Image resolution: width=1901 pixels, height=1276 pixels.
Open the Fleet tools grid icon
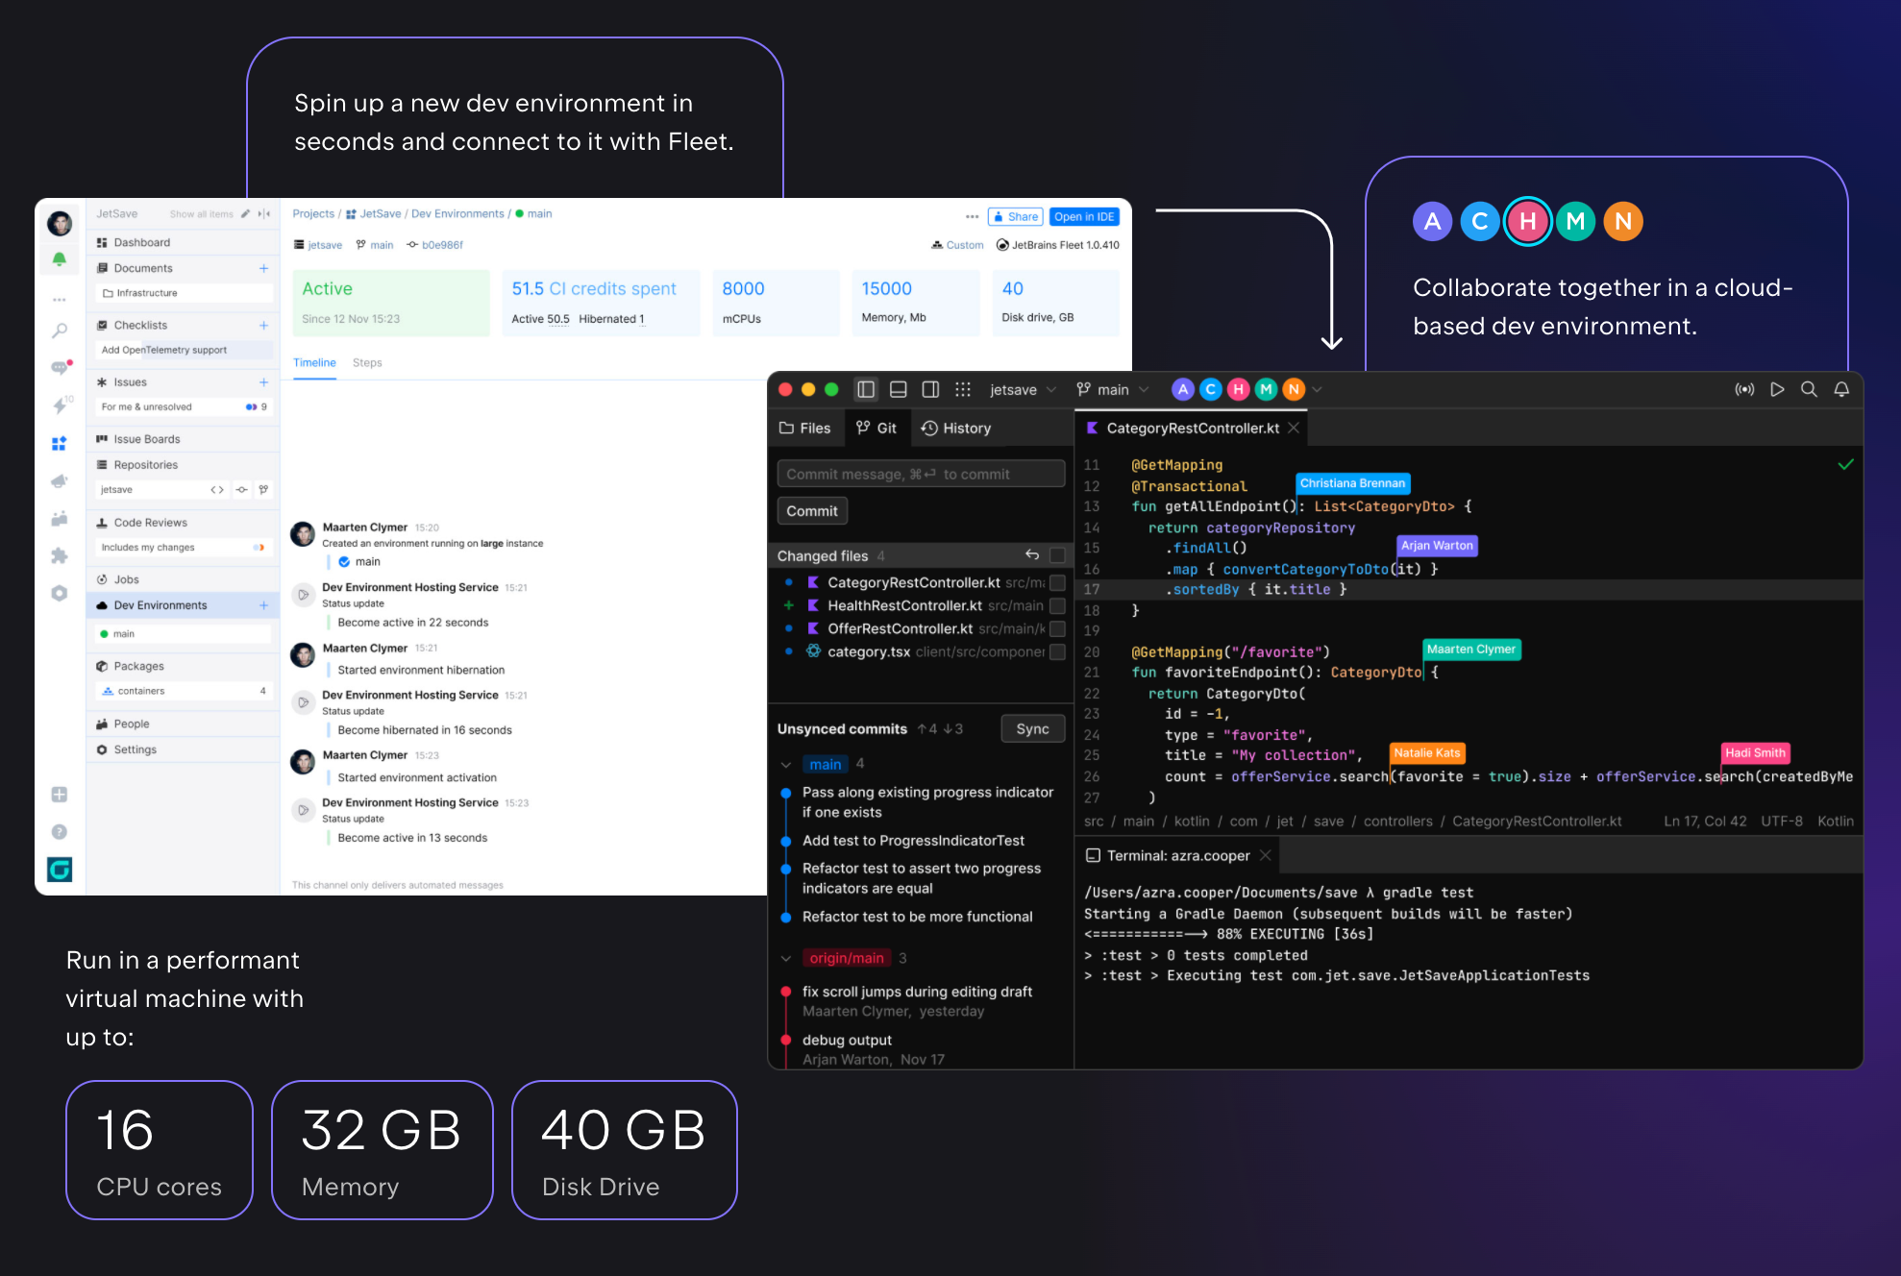coord(963,389)
